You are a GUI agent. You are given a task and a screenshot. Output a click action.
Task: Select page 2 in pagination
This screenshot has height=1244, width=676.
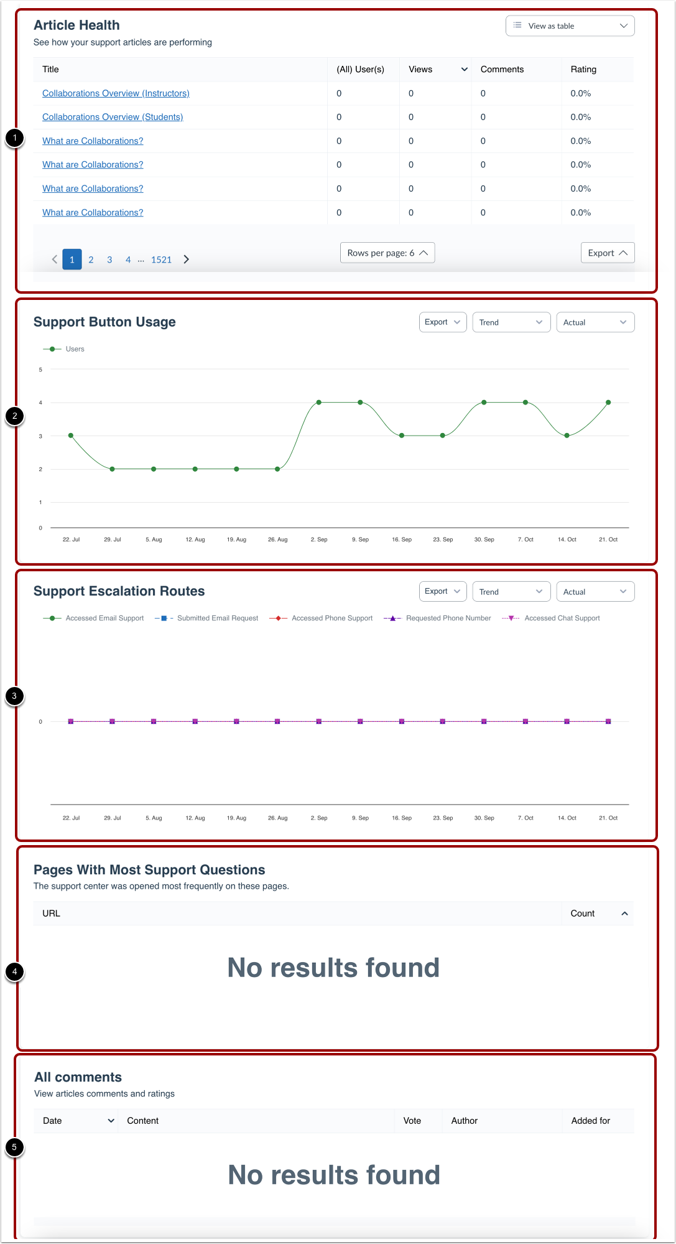[91, 260]
